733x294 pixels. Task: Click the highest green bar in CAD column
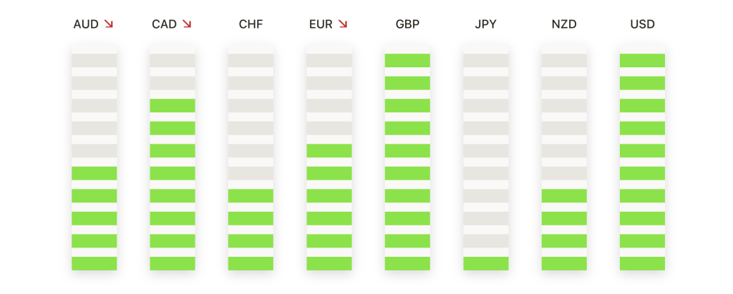(x=173, y=106)
